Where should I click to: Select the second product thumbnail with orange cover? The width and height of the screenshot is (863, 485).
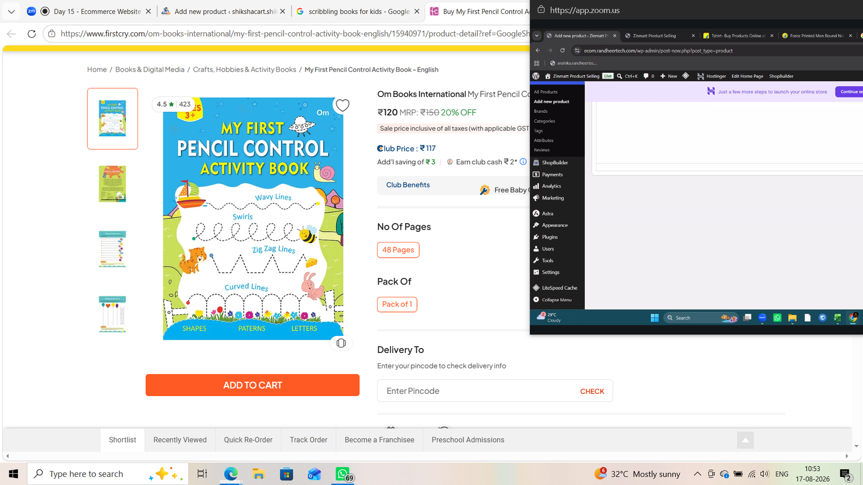coord(112,184)
